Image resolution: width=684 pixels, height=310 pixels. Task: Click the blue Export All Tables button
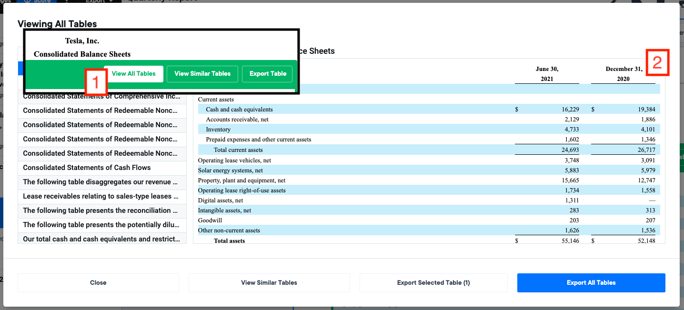point(591,282)
